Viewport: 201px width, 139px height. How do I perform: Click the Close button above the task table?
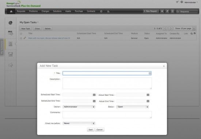coord(37,29)
